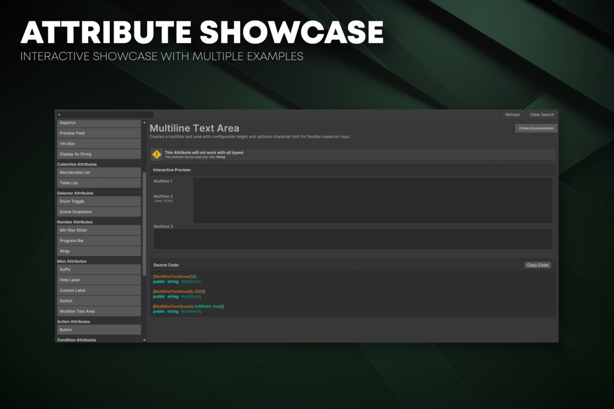
Task: Select the Separtor sidebar item
Action: tap(99, 123)
